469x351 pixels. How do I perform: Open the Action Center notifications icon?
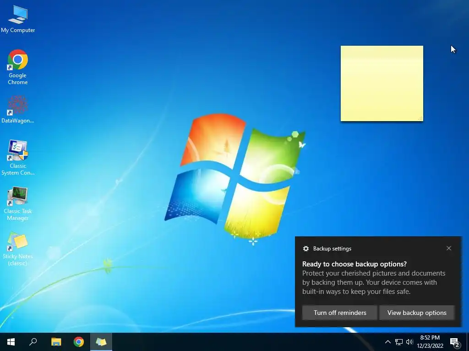(455, 342)
